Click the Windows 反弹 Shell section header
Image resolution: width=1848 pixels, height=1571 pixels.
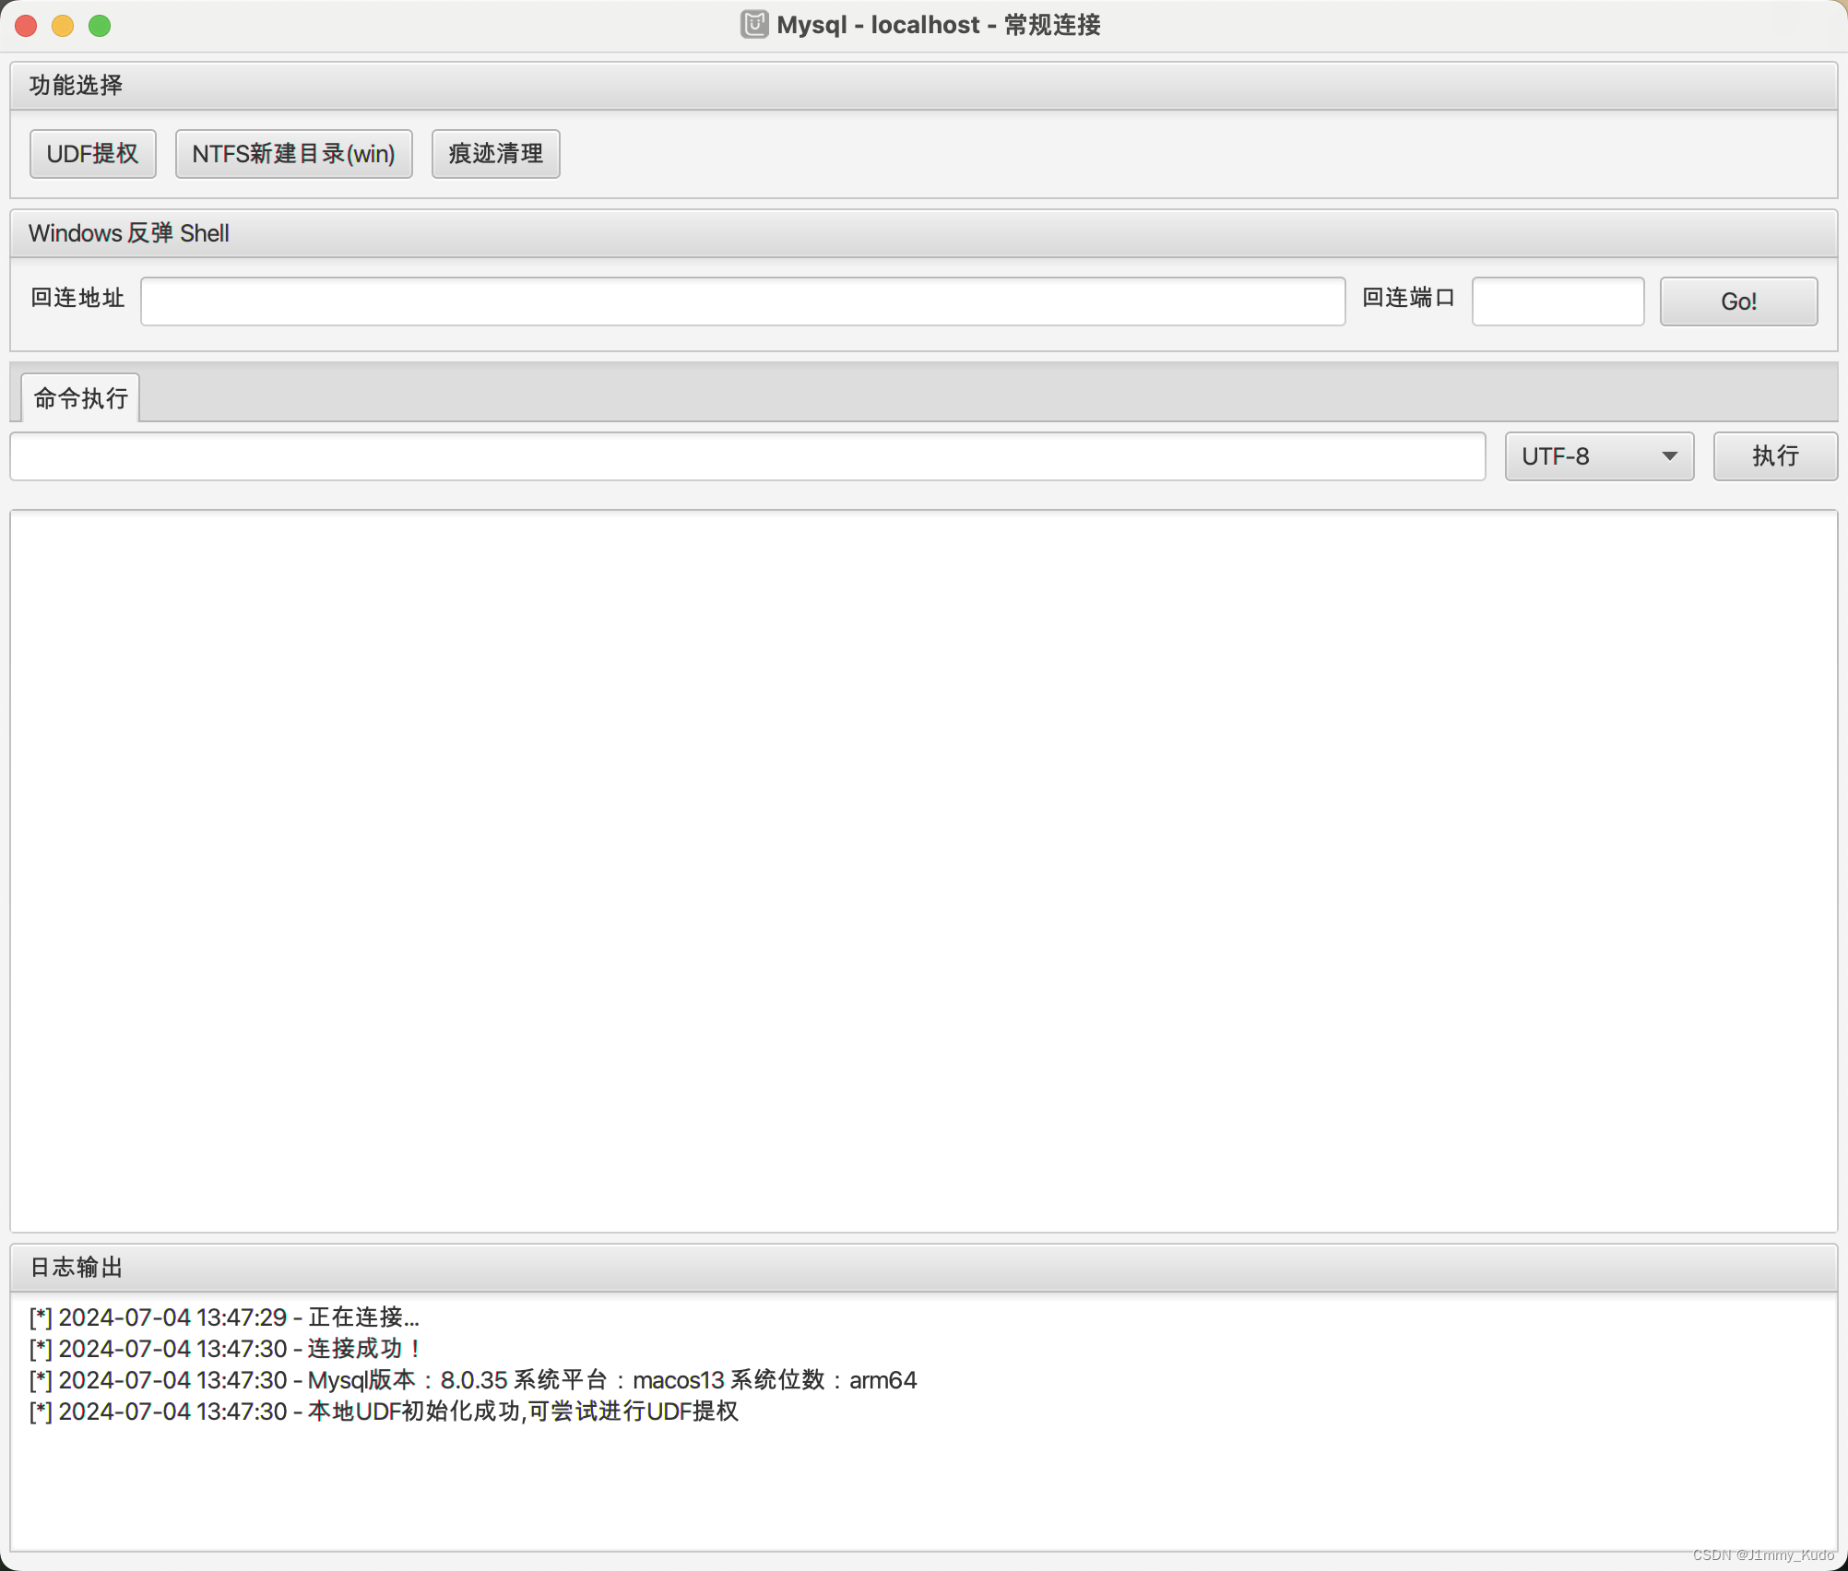(128, 233)
